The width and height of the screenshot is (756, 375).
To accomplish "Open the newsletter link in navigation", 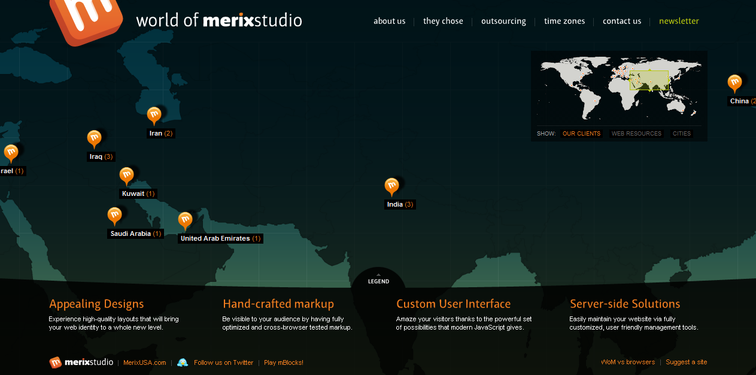I will pos(679,21).
